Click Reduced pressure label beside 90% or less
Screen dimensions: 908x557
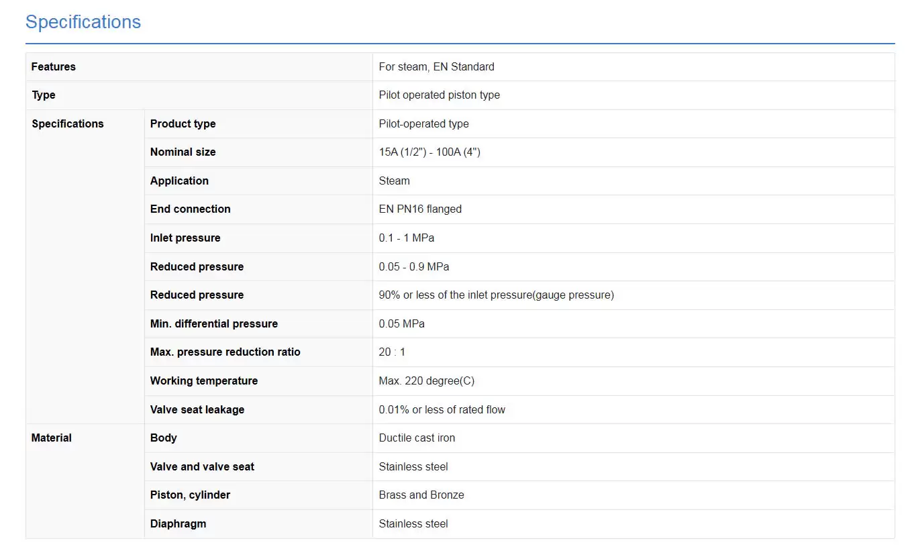(x=197, y=295)
